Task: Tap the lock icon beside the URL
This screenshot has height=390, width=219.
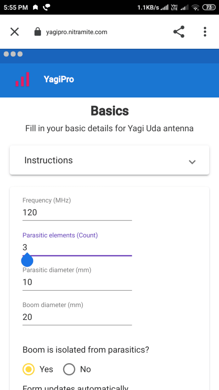Action: pos(37,32)
